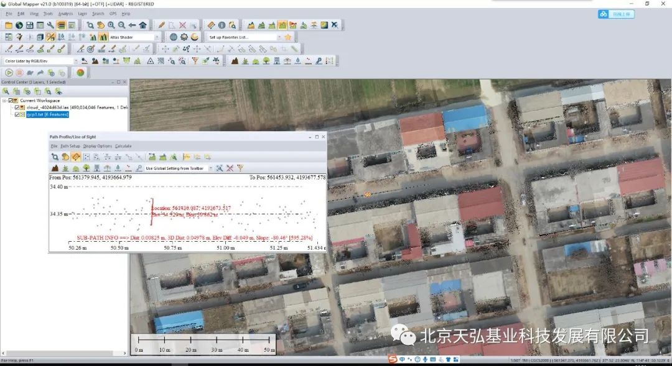Click the blue cloud upload button at top right
The height and width of the screenshot is (366, 672).
point(616,14)
